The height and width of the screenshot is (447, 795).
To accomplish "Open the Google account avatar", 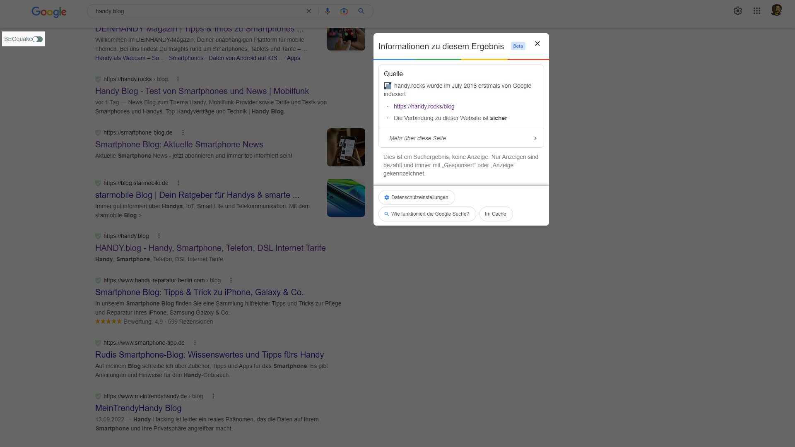I will click(776, 10).
